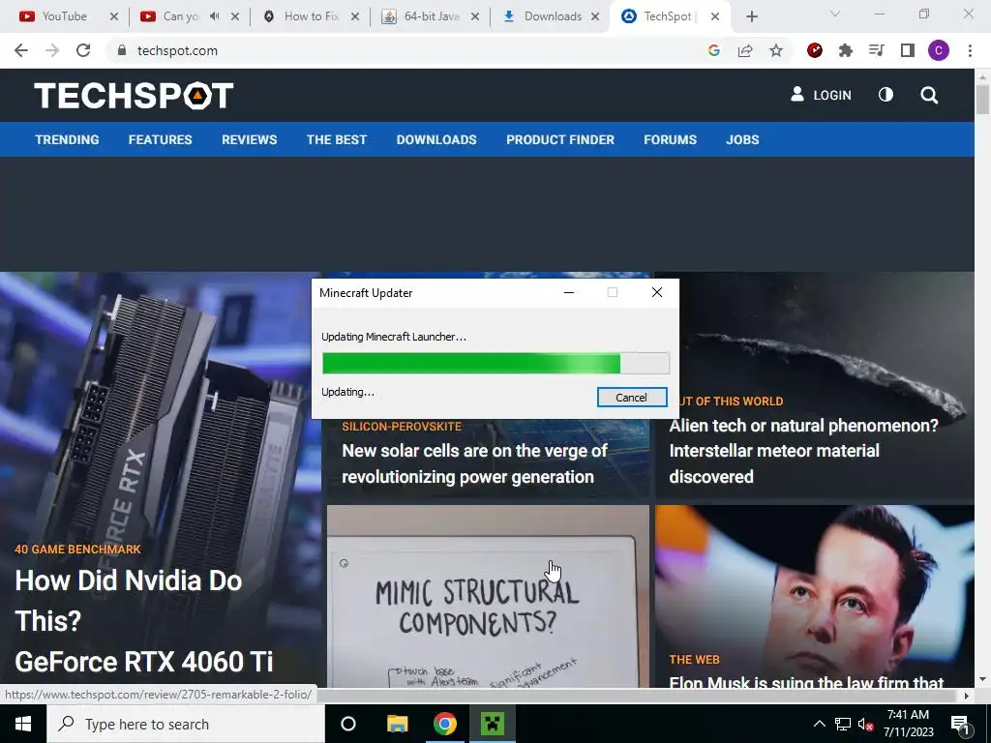The width and height of the screenshot is (991, 743).
Task: Open Chrome extensions puzzle icon
Action: click(846, 50)
